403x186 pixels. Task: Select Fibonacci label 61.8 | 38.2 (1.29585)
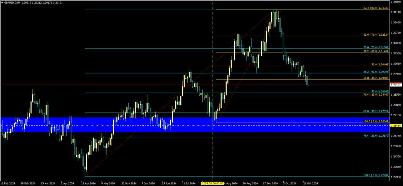[376, 78]
